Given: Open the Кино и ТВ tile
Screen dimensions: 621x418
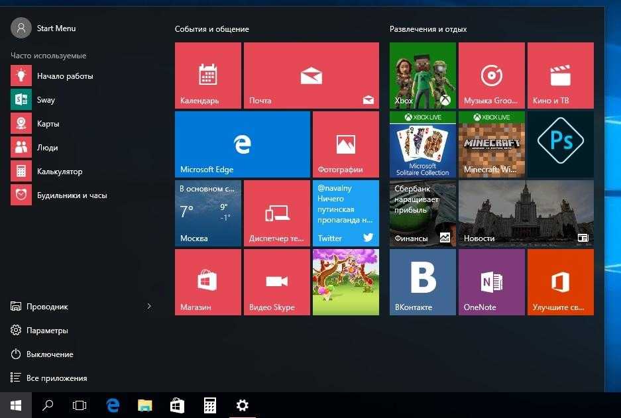Looking at the screenshot, I should (560, 76).
